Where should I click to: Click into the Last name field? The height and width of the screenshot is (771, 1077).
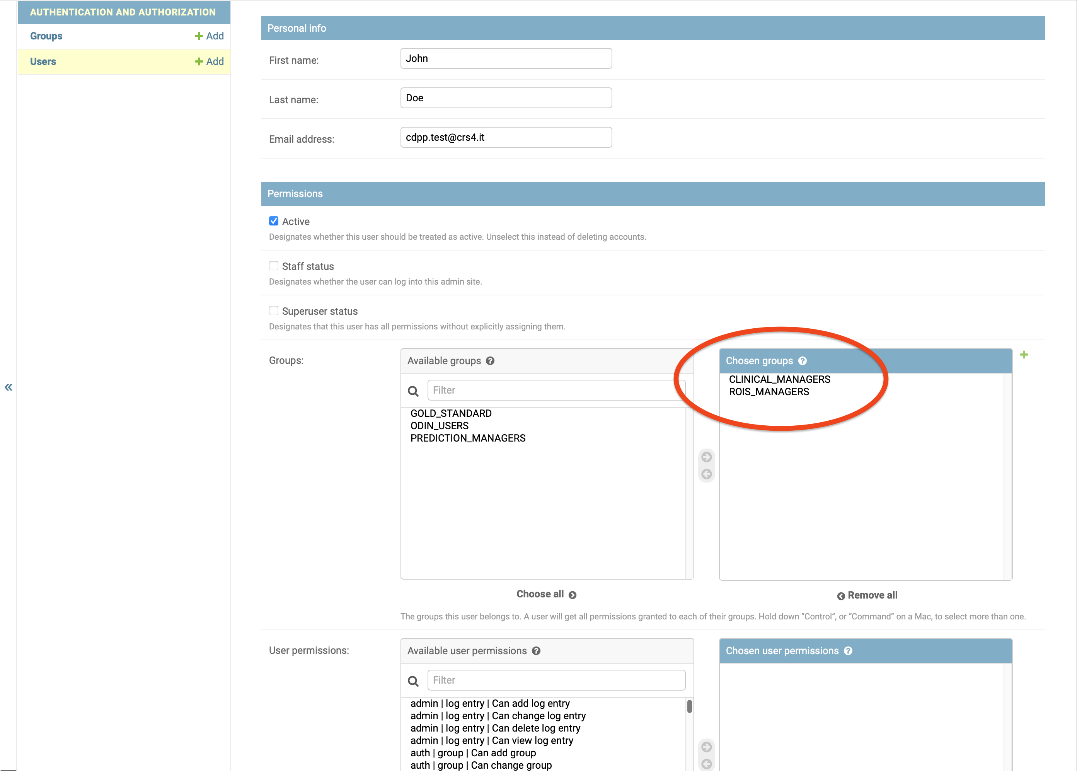[x=506, y=98]
